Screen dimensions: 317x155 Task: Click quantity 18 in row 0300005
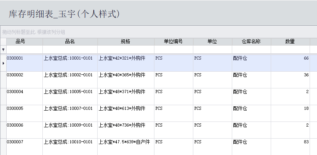(x=290, y=113)
